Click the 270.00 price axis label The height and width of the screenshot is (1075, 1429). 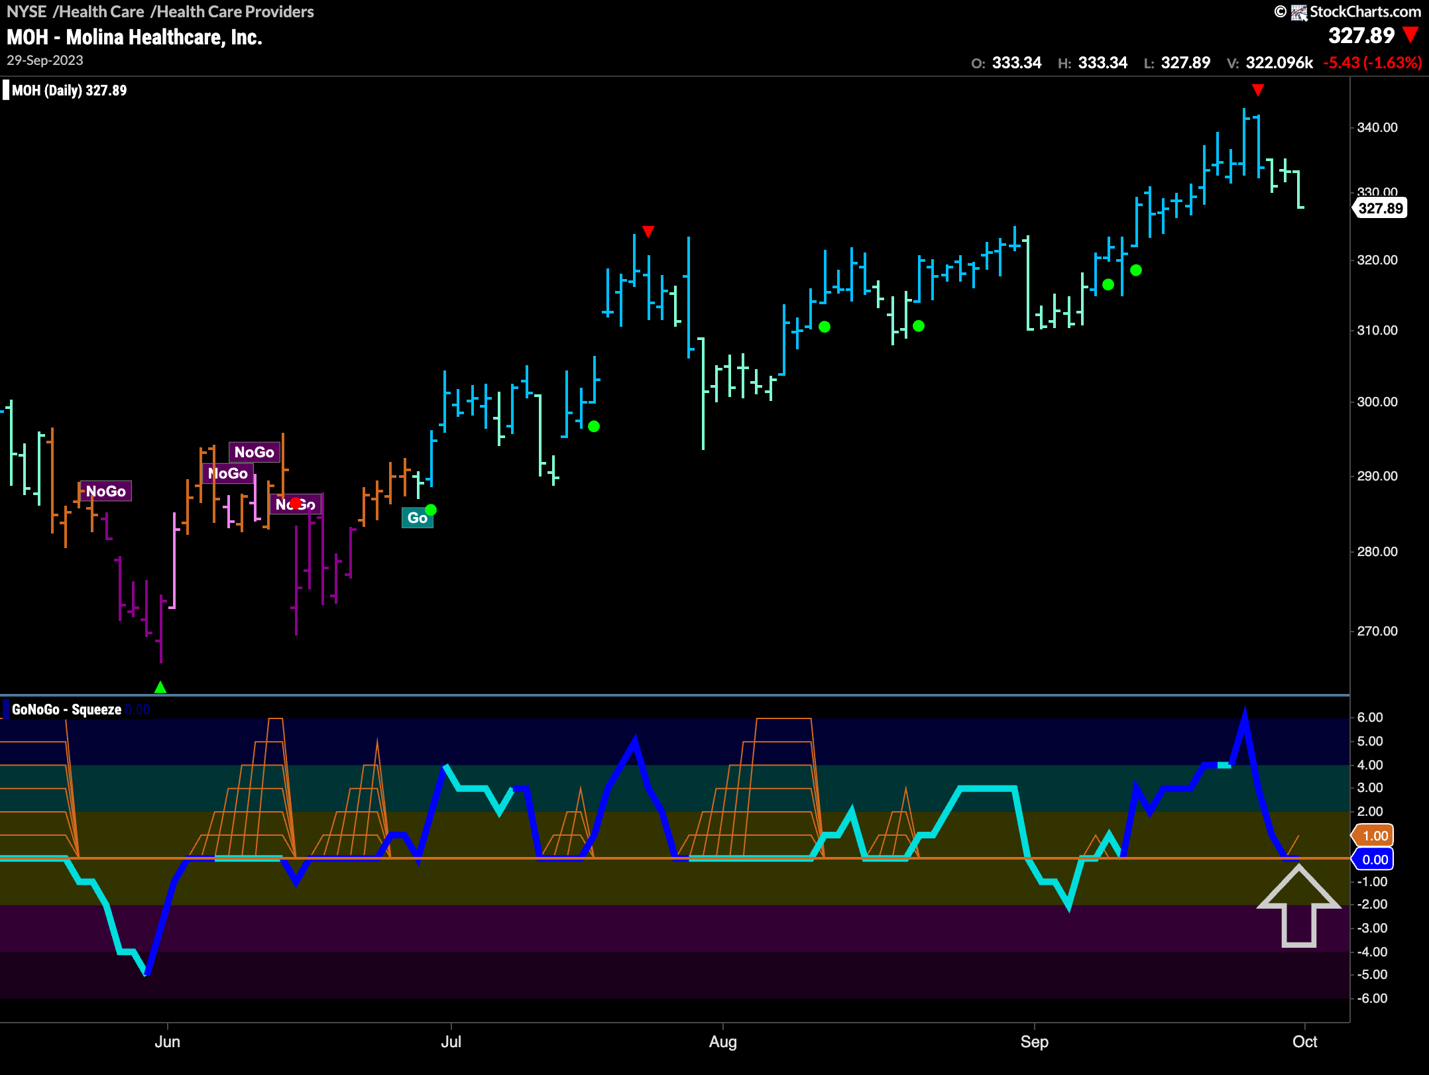1377,631
